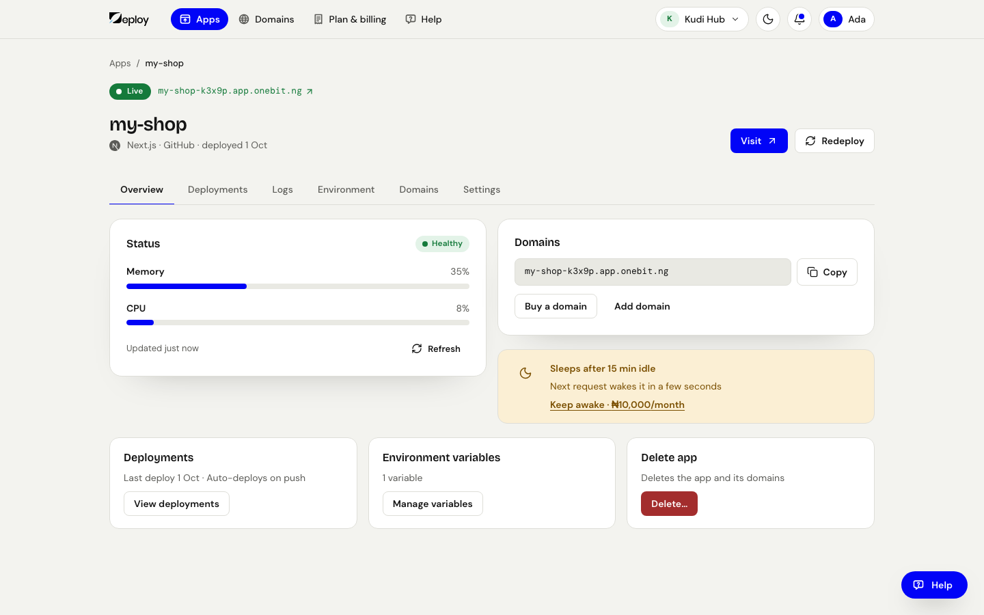Open Domains in the top navigation
Image resolution: width=984 pixels, height=615 pixels.
(266, 19)
